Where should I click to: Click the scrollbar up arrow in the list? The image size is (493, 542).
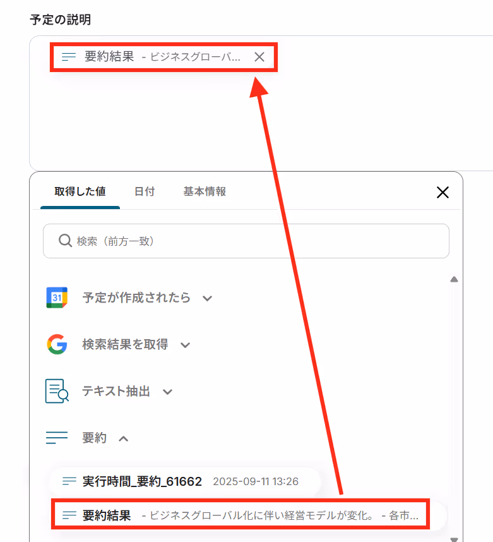coord(454,279)
